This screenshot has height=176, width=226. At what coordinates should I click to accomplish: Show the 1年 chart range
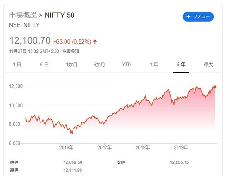tap(154, 64)
